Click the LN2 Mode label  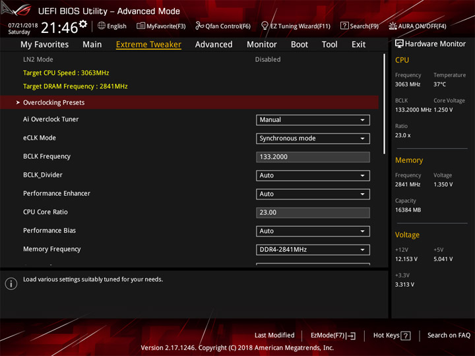click(38, 59)
